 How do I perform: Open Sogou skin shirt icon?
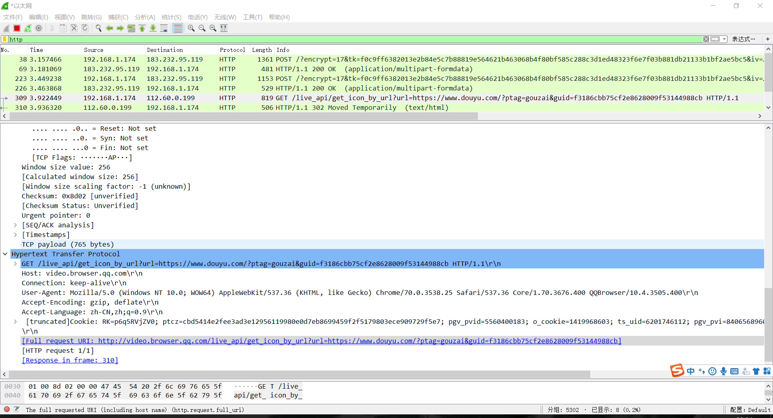tap(756, 371)
